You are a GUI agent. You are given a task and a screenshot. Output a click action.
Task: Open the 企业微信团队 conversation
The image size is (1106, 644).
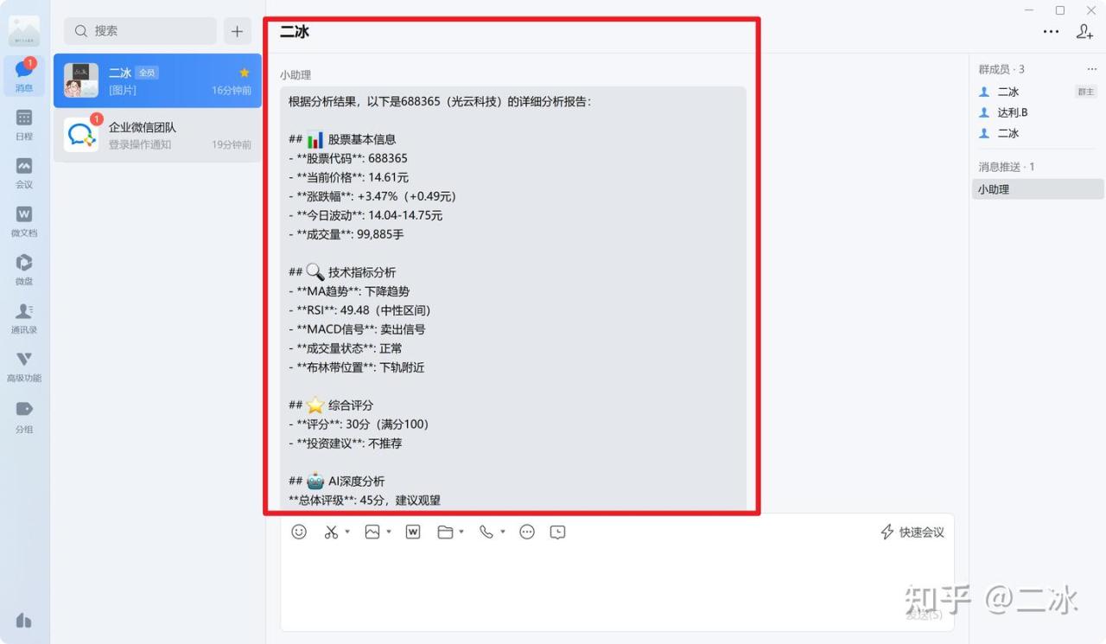click(157, 135)
